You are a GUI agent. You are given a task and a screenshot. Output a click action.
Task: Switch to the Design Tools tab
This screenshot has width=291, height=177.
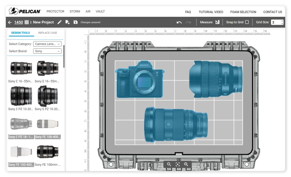pyautogui.click(x=20, y=33)
